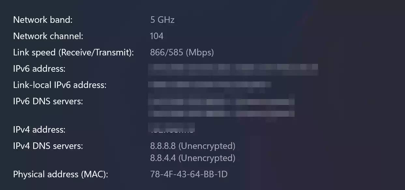Select the 5 GHz network band value
The image size is (405, 190).
[x=162, y=20]
